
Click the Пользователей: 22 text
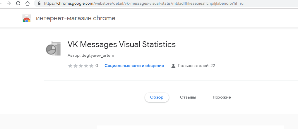(196, 66)
